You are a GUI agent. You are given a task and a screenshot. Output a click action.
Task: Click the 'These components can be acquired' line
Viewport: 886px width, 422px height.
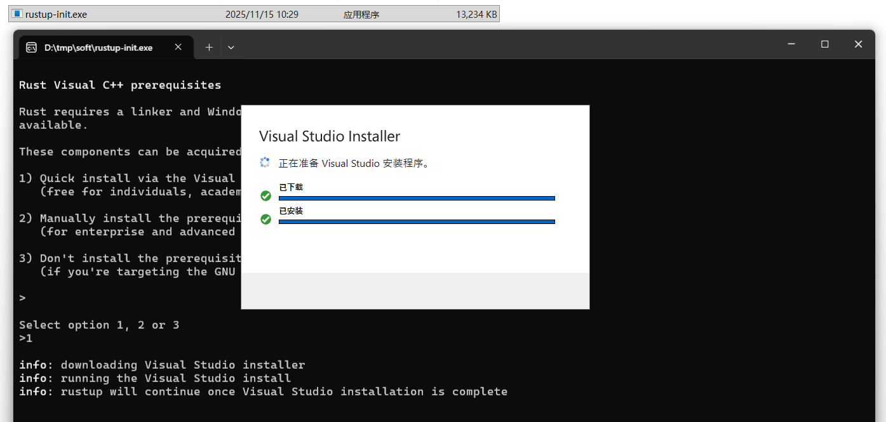pos(130,152)
